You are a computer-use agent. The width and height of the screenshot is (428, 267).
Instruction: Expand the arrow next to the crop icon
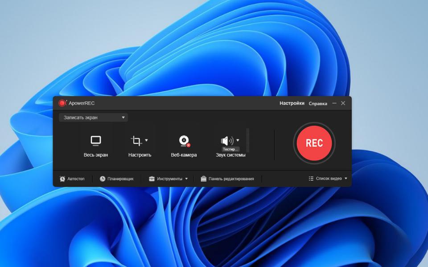click(x=146, y=140)
